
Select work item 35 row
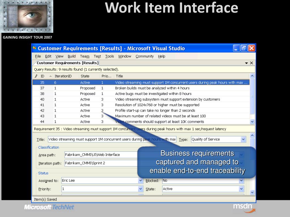(141, 83)
